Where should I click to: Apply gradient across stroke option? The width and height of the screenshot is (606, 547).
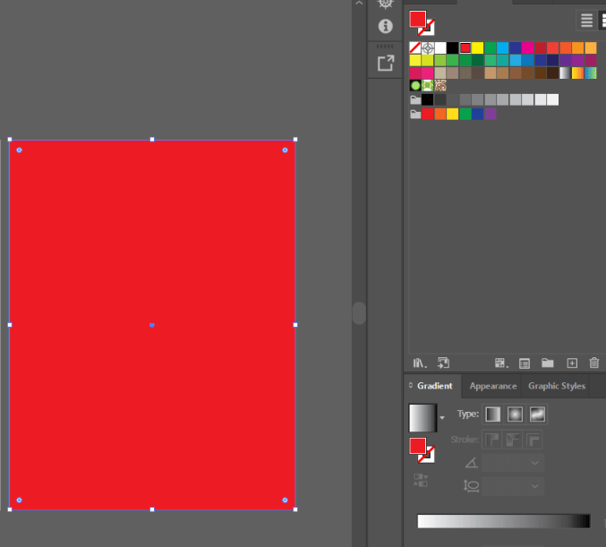pos(533,440)
